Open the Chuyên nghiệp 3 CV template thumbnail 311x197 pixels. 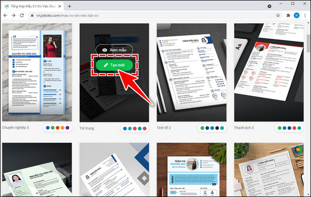[x=36, y=71]
